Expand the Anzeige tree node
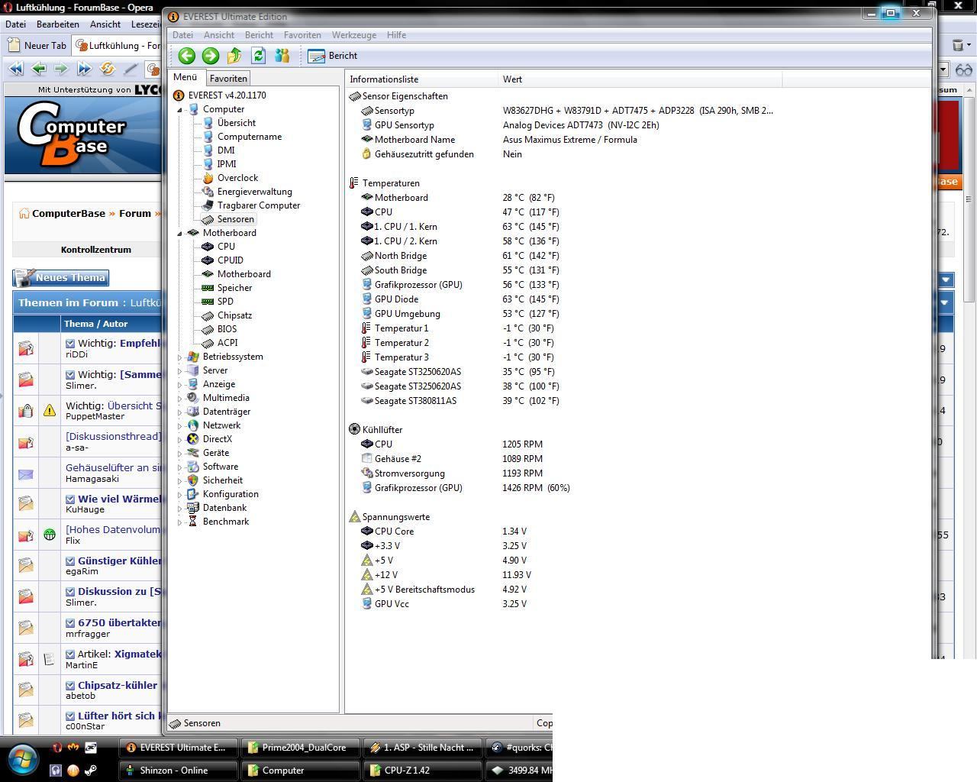 coord(180,384)
